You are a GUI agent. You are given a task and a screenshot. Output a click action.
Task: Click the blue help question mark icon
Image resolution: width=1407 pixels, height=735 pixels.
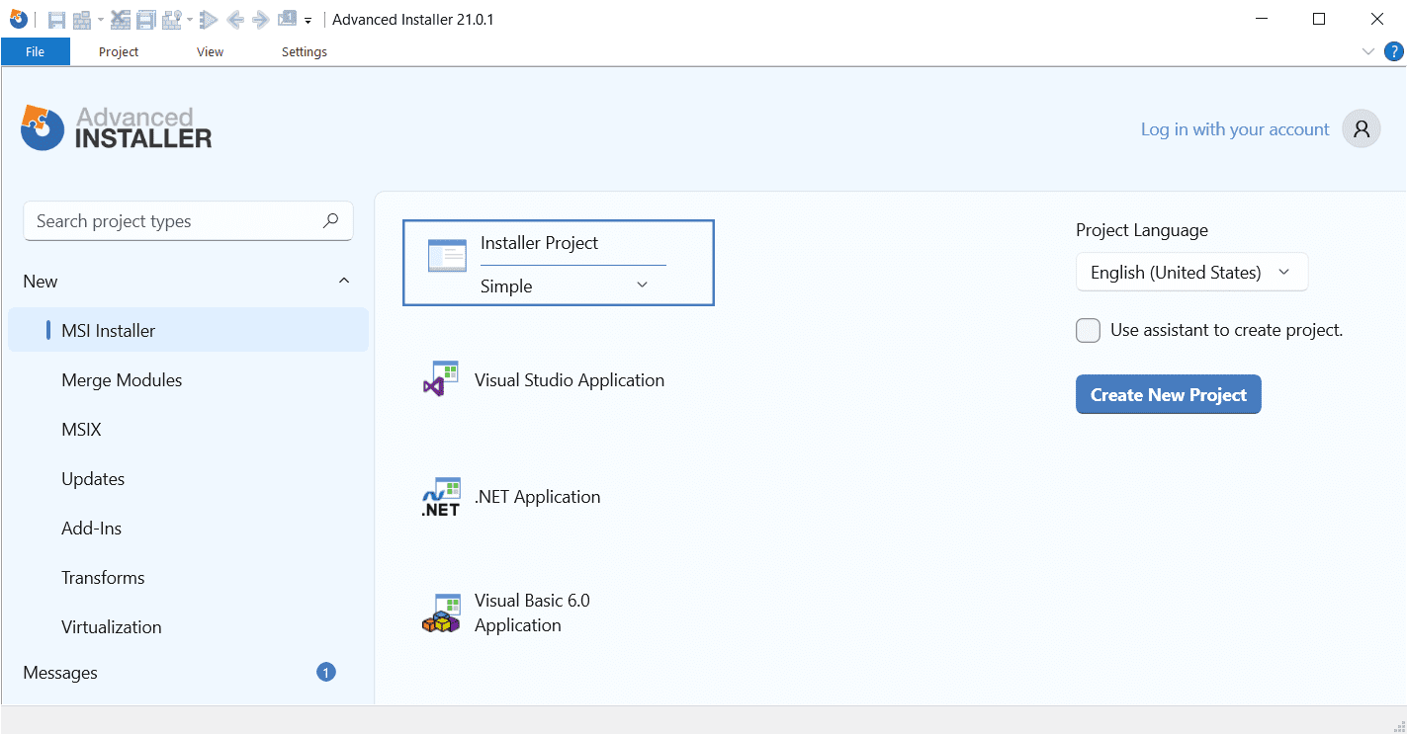click(x=1394, y=51)
